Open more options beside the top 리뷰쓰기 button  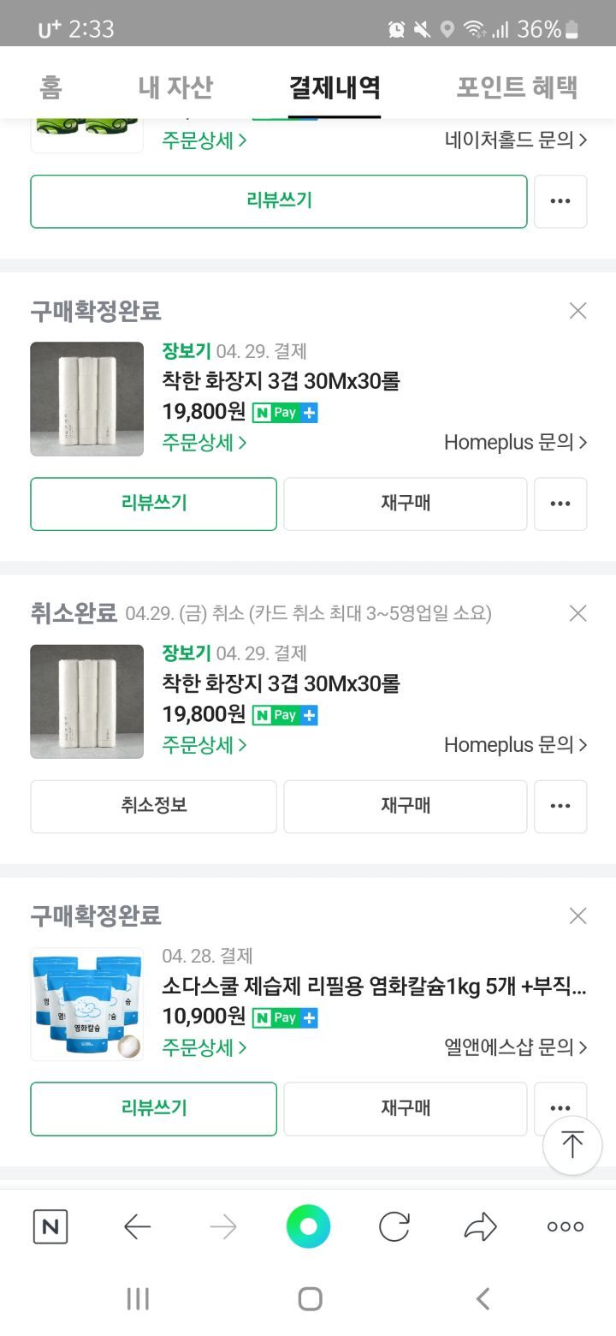(560, 201)
